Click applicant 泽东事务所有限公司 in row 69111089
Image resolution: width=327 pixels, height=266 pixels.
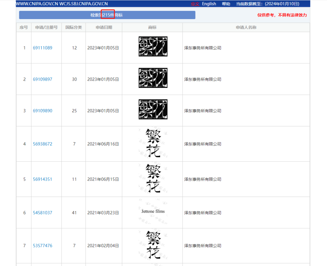tap(203, 48)
